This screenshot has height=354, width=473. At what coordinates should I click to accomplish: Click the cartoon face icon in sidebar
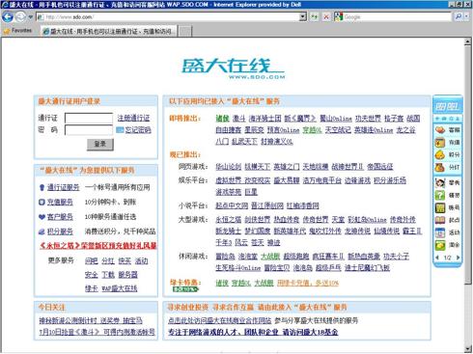[x=440, y=182]
